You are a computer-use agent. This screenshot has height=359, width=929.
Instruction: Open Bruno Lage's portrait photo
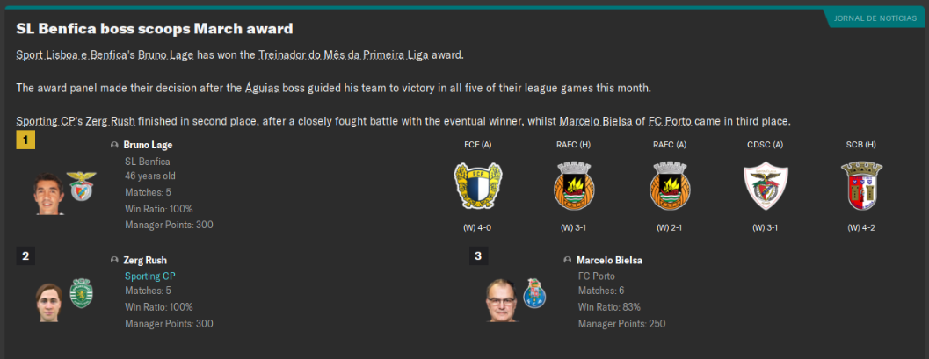(x=49, y=193)
